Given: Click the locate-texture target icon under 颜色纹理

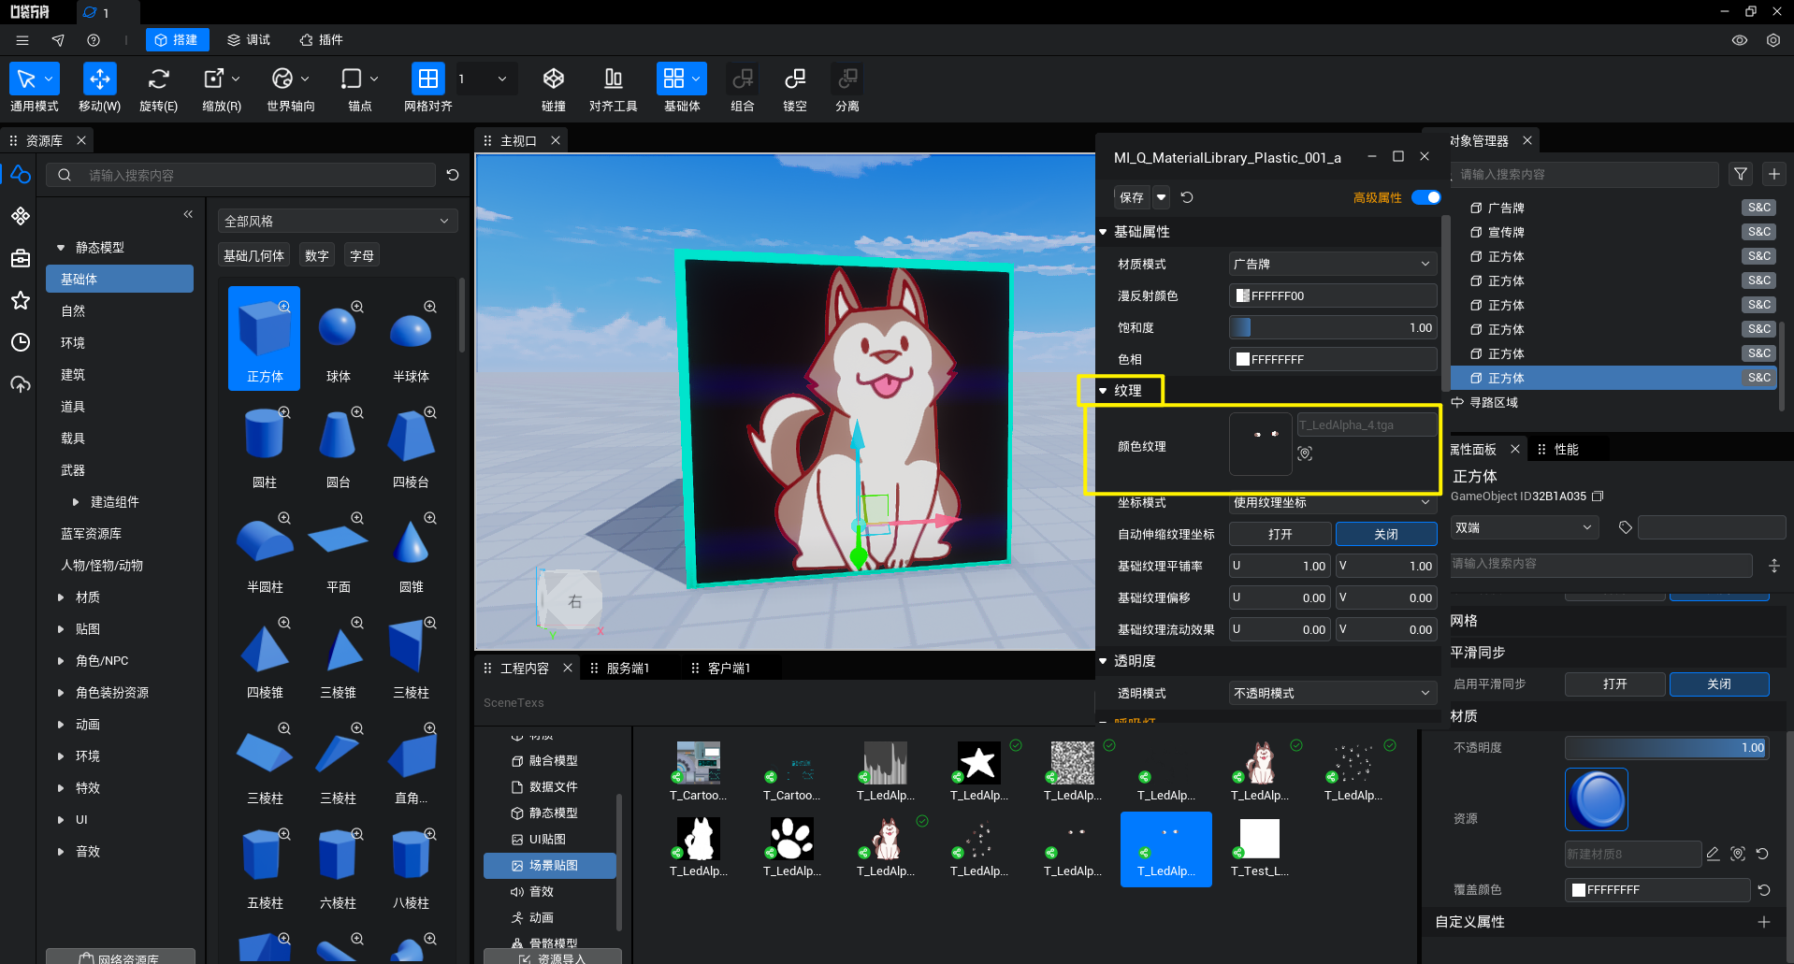Looking at the screenshot, I should (x=1305, y=453).
